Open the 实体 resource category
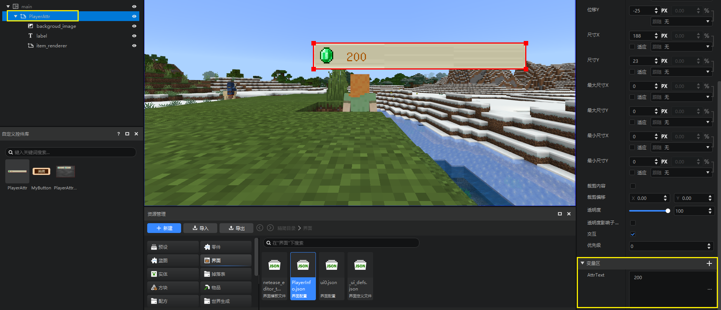The height and width of the screenshot is (310, 721). point(173,274)
